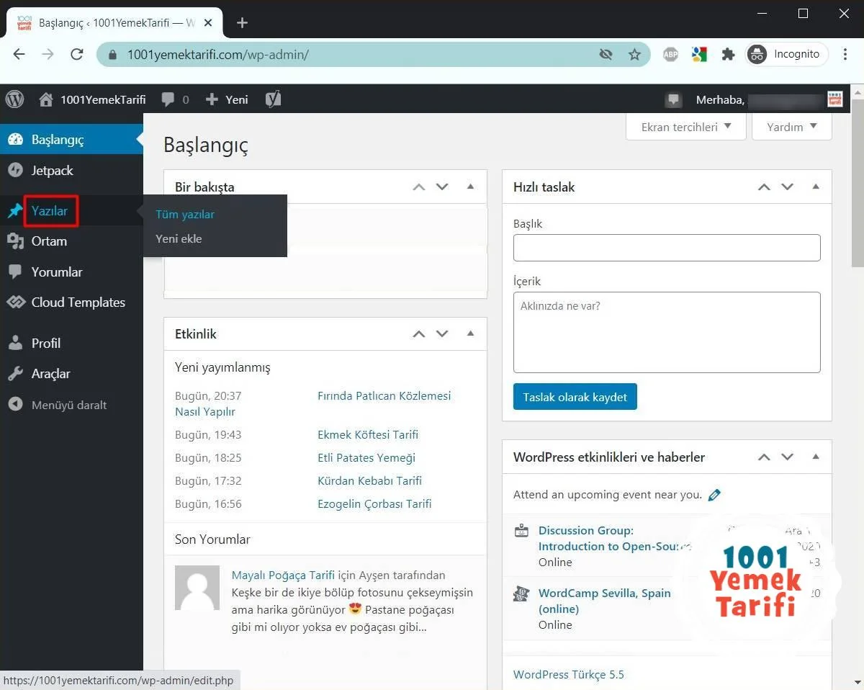Open the WordPress Türkçe 5.5 news link

(x=569, y=675)
